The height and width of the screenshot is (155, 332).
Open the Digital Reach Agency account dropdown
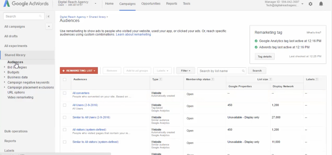click(96, 3)
